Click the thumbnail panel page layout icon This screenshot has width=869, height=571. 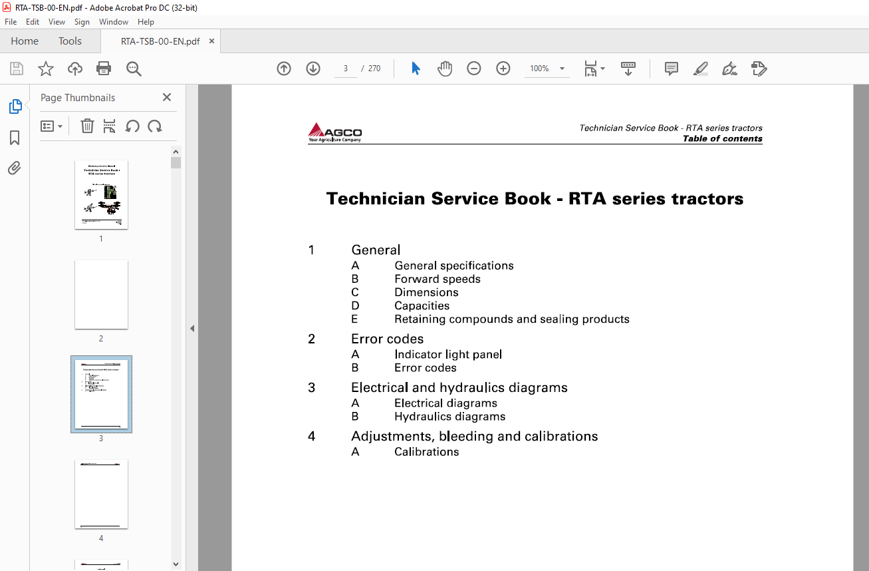[110, 126]
